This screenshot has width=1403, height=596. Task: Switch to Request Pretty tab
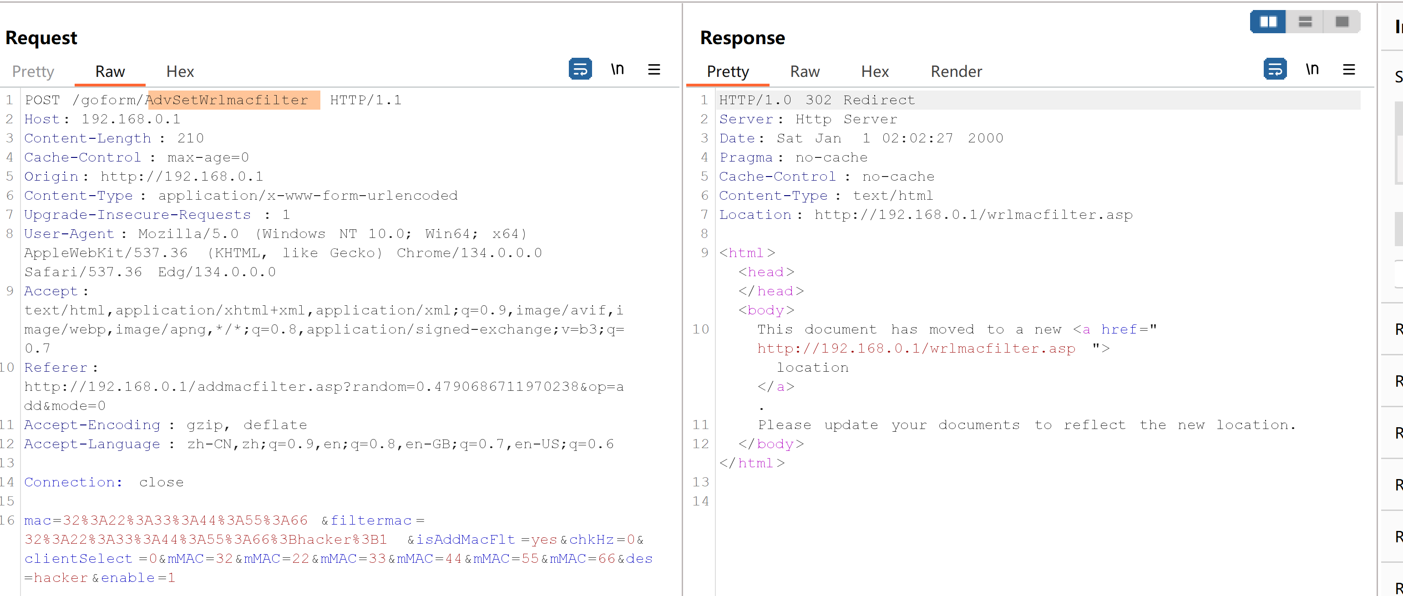[33, 71]
